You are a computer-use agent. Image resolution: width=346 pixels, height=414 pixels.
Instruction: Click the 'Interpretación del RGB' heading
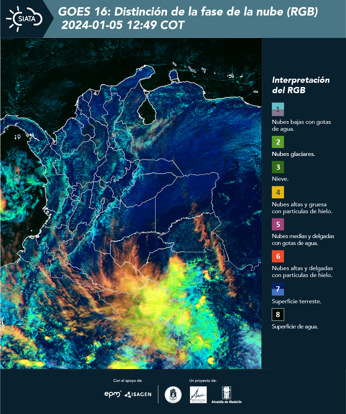pyautogui.click(x=301, y=85)
